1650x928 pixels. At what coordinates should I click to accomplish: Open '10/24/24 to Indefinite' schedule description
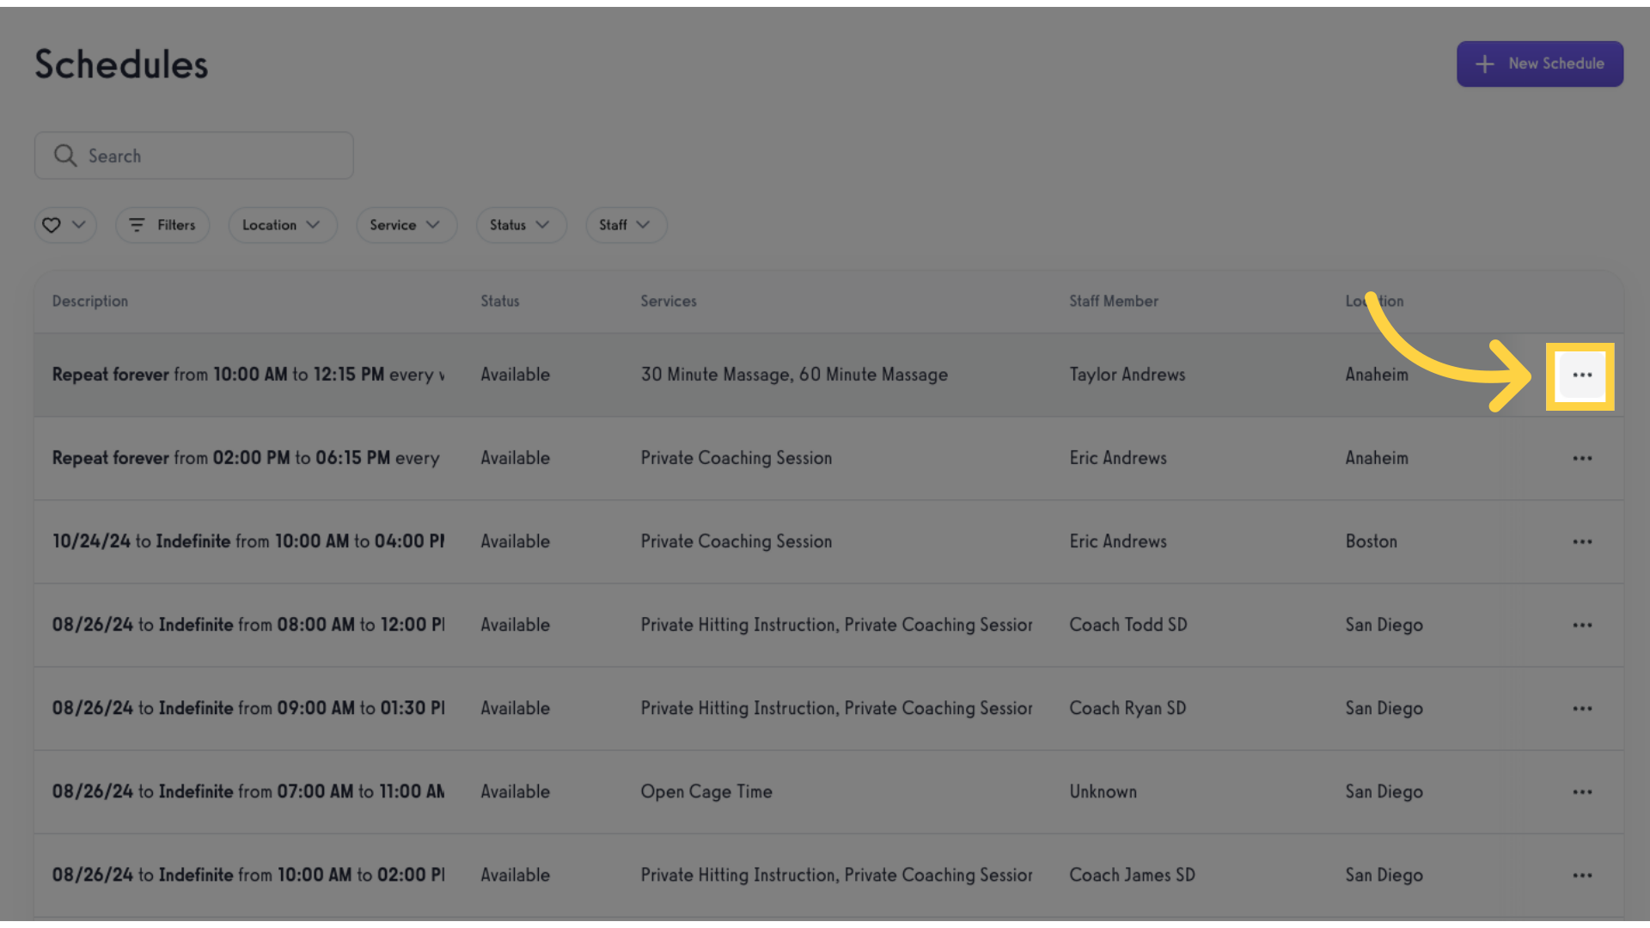pos(248,541)
